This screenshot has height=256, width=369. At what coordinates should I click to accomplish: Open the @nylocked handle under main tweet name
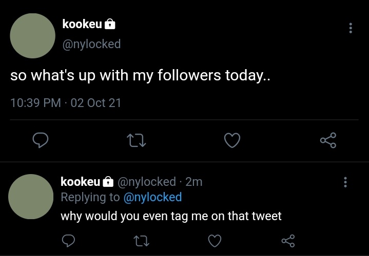(x=91, y=44)
